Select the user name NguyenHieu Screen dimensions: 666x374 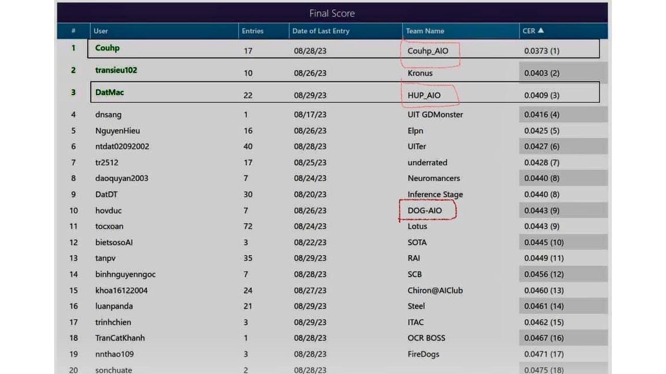click(x=118, y=130)
